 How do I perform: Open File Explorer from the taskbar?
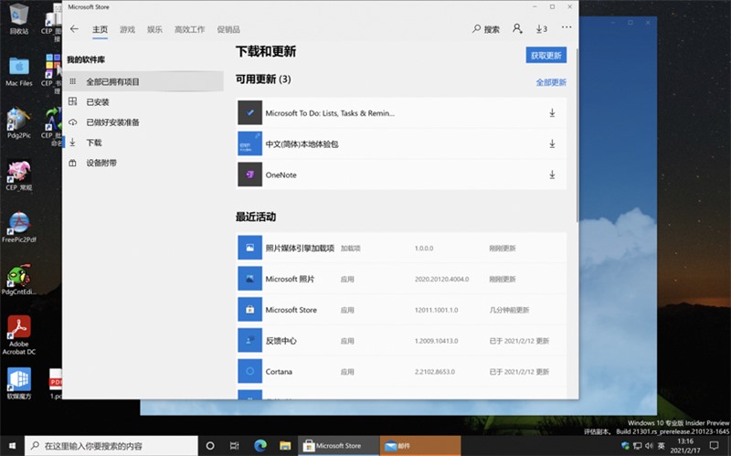pyautogui.click(x=285, y=446)
